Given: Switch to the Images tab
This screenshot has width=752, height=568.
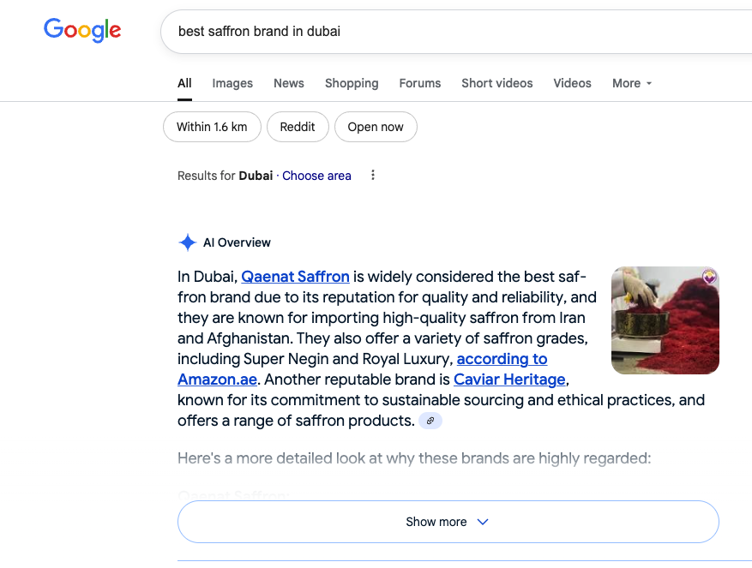Looking at the screenshot, I should click(232, 83).
